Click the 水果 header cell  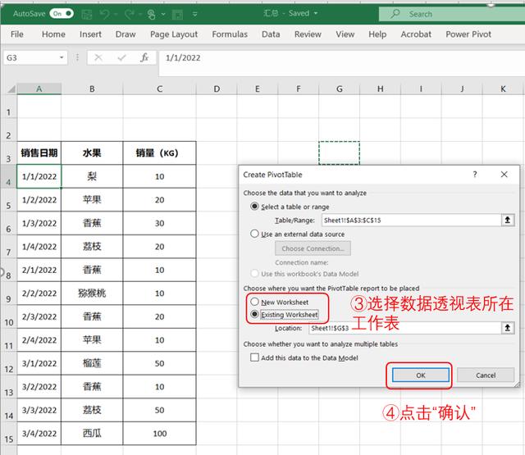92,152
